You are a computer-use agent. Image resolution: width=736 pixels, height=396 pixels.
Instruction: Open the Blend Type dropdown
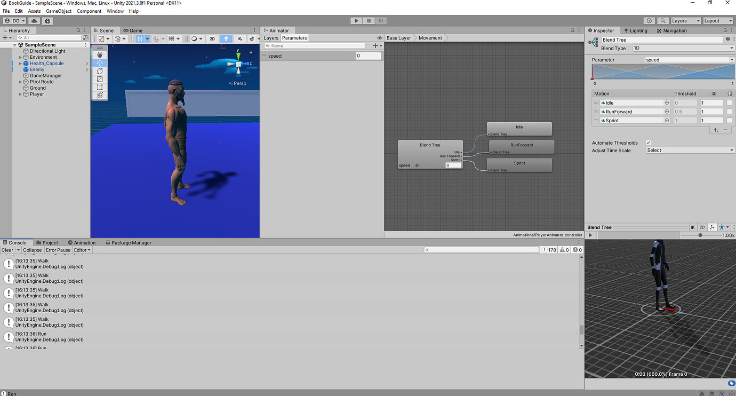tap(683, 48)
